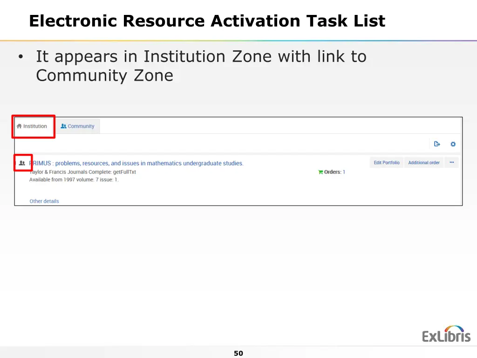Click the people icon on Community tab
Image resolution: width=477 pixels, height=358 pixels.
coord(63,126)
